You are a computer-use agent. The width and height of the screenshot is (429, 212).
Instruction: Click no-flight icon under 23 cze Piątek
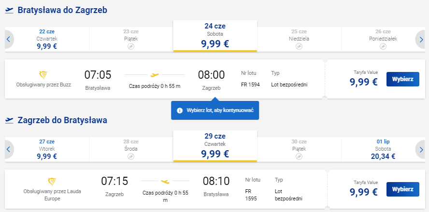click(131, 47)
